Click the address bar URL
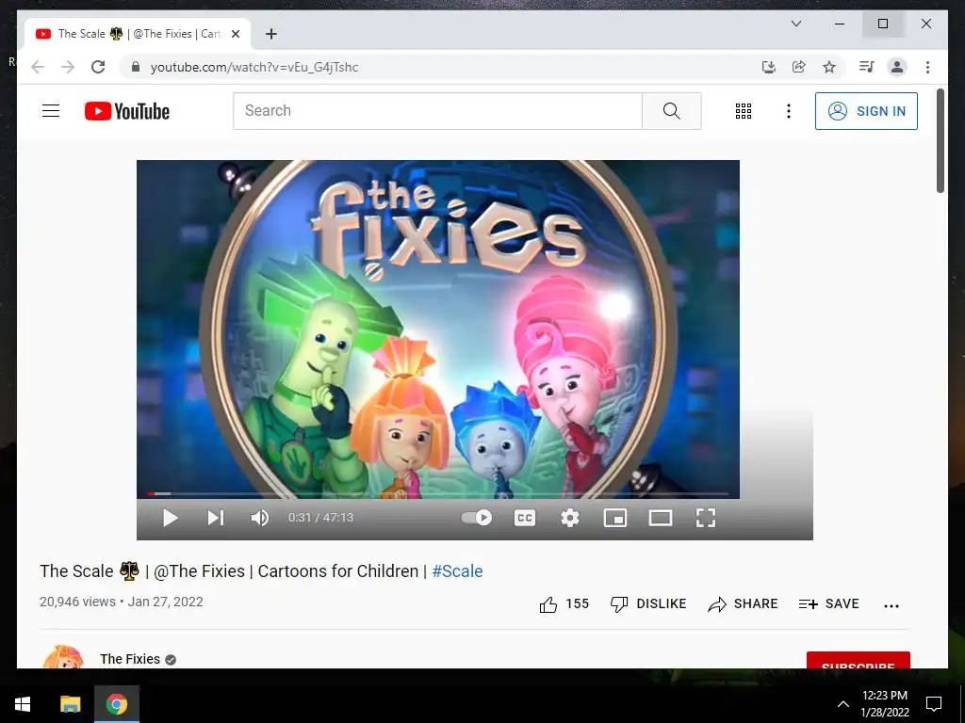The height and width of the screenshot is (723, 965). (x=254, y=67)
